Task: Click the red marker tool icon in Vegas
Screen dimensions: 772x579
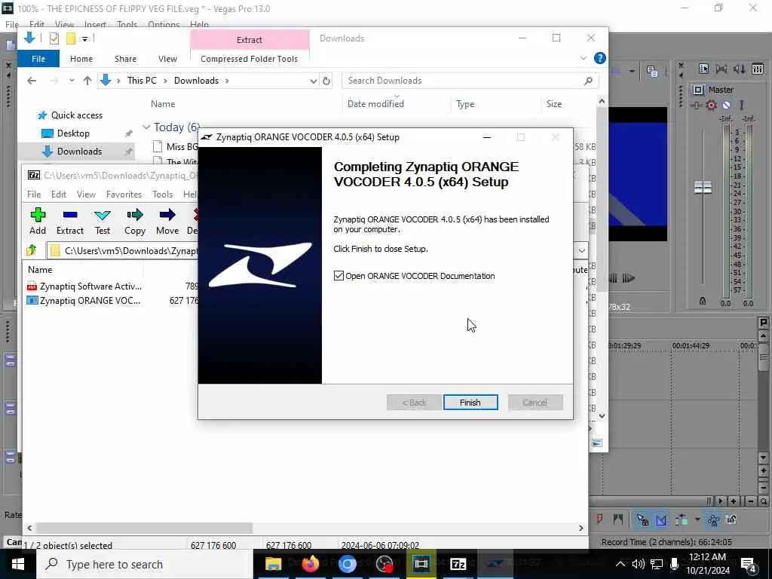Action: (x=599, y=519)
